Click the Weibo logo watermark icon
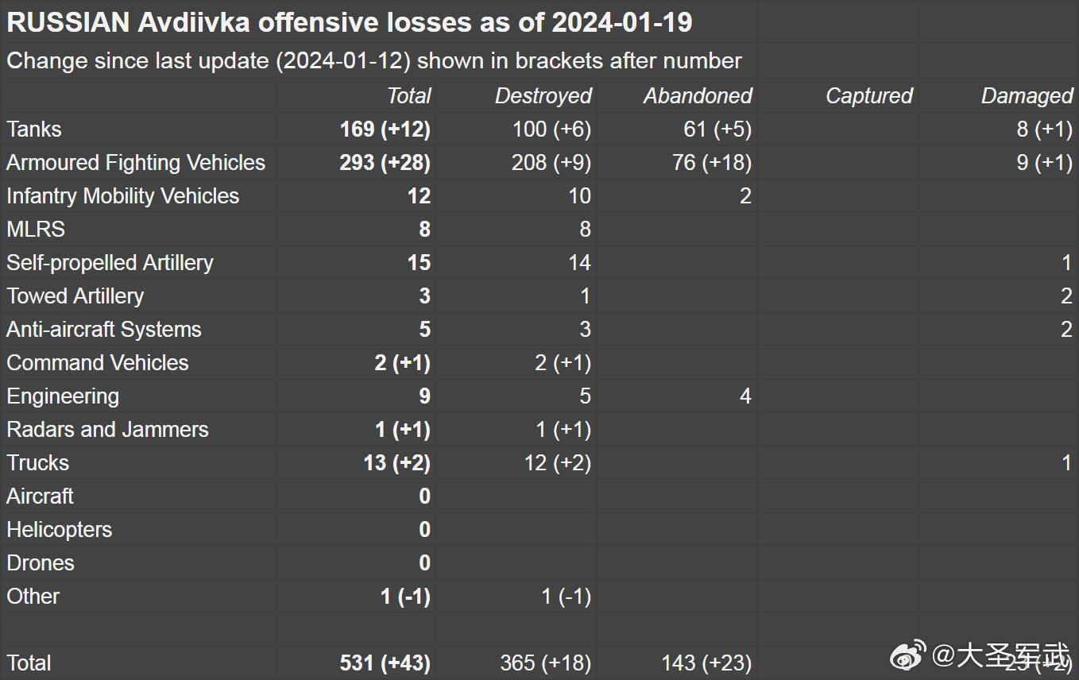The image size is (1079, 680). coord(908,655)
